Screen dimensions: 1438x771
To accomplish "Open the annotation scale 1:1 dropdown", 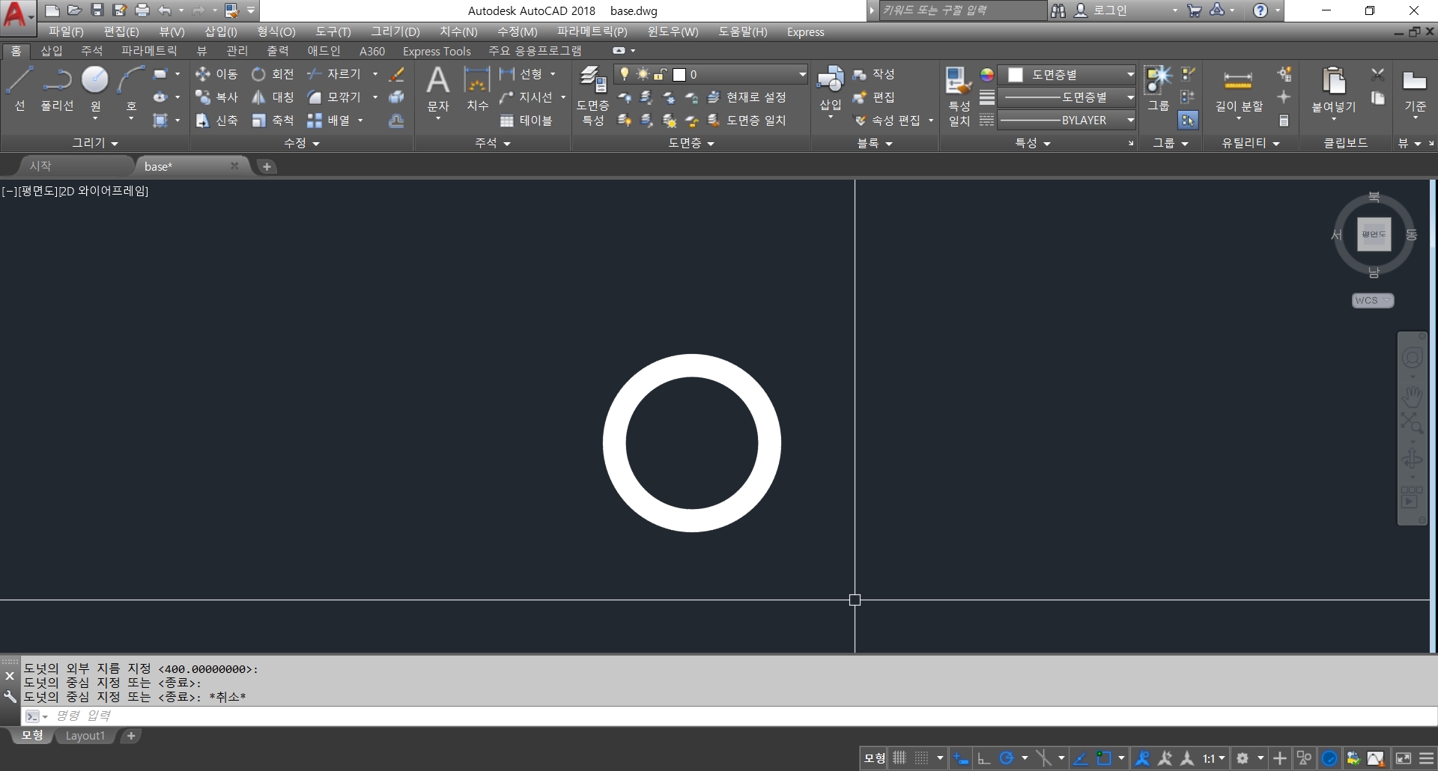I will (x=1214, y=758).
